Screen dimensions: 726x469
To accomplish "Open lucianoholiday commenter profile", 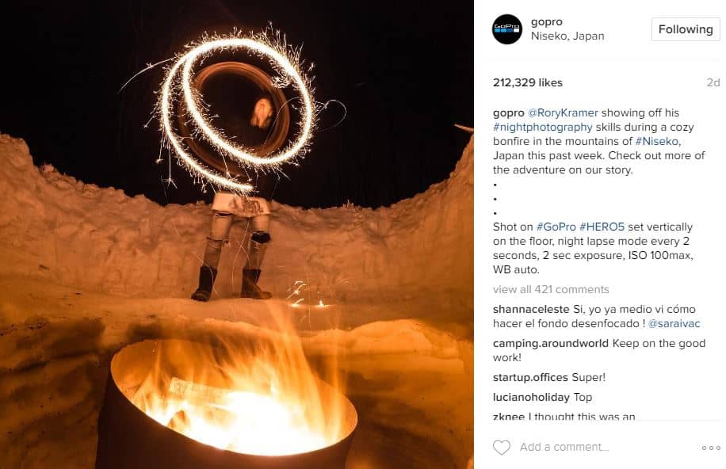I will [531, 397].
